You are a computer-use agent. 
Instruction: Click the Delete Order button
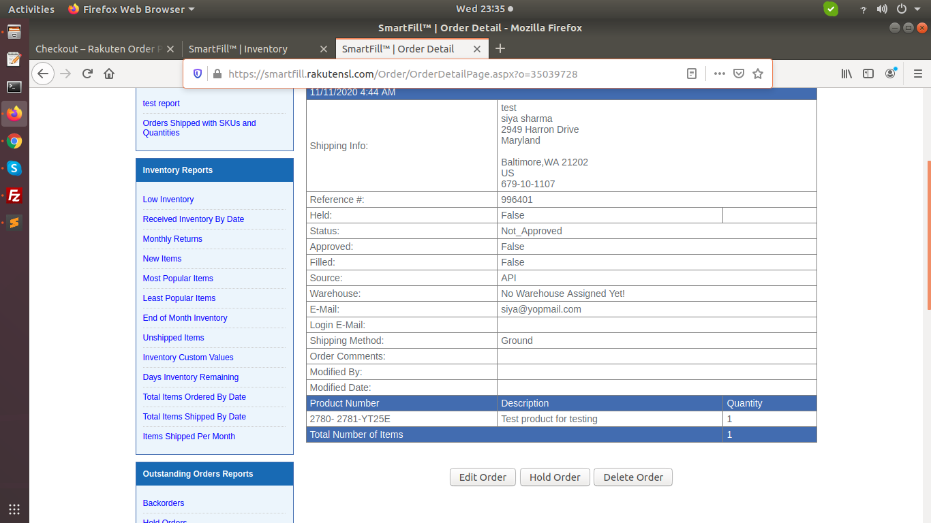(x=633, y=477)
